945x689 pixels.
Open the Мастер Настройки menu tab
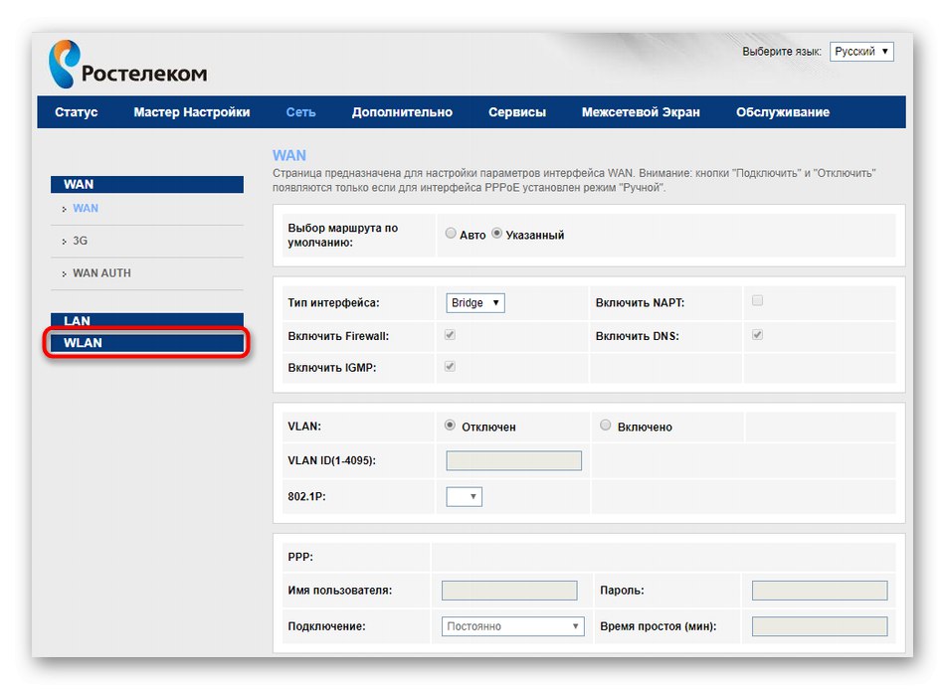click(192, 112)
